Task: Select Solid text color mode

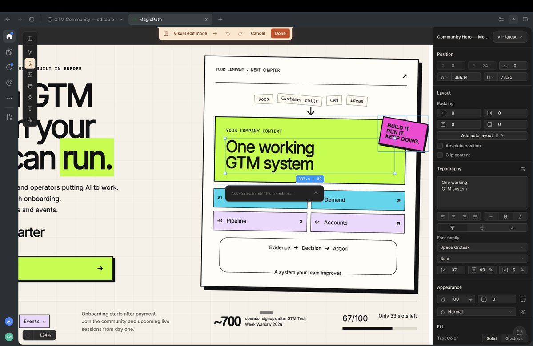Action: (x=492, y=338)
